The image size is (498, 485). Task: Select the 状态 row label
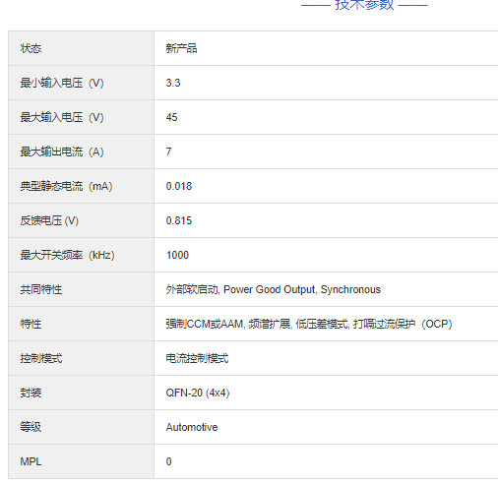coord(31,48)
